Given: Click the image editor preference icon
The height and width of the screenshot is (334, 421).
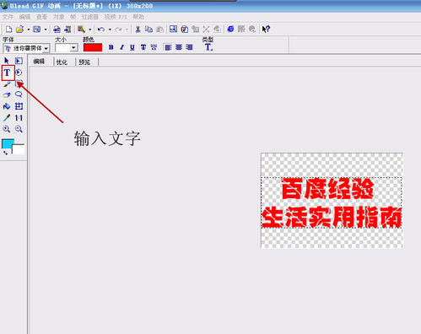Looking at the screenshot, I should (x=81, y=29).
